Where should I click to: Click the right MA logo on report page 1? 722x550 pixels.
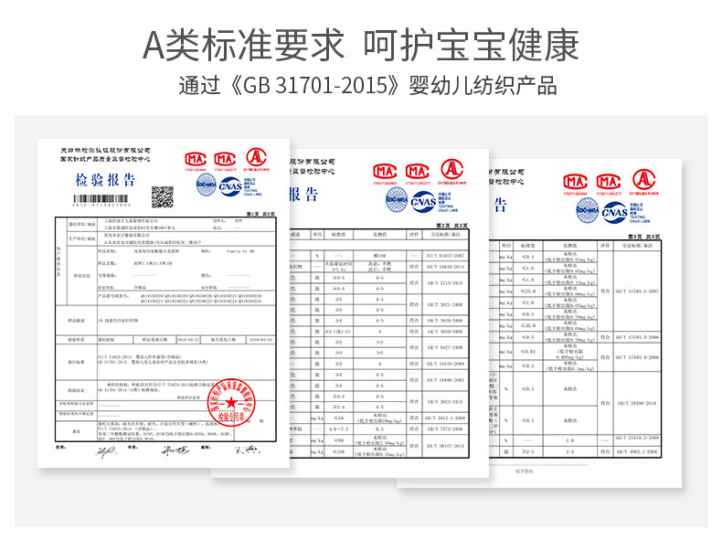pos(225,159)
